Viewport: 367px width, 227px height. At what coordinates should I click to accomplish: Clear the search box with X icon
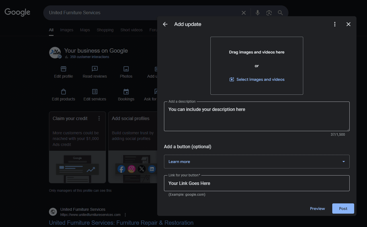(x=244, y=13)
